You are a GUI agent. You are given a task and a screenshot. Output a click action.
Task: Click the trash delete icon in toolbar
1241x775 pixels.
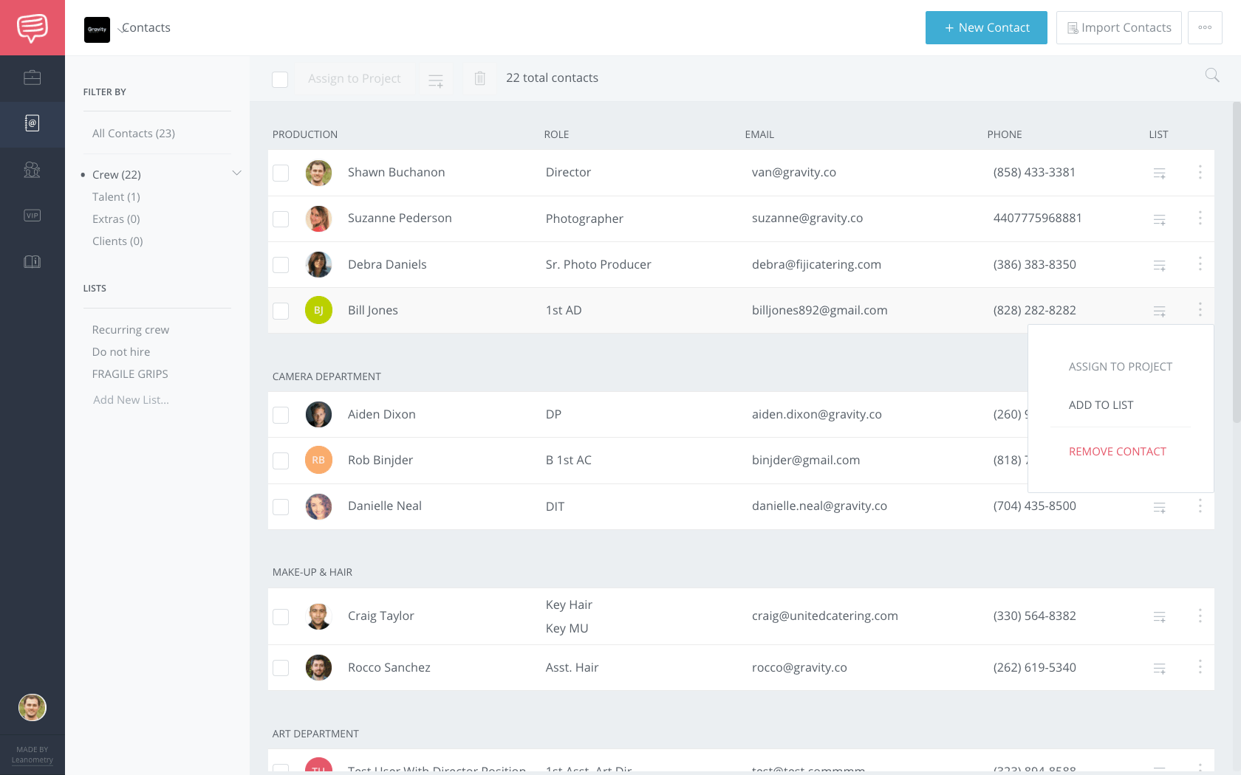480,78
